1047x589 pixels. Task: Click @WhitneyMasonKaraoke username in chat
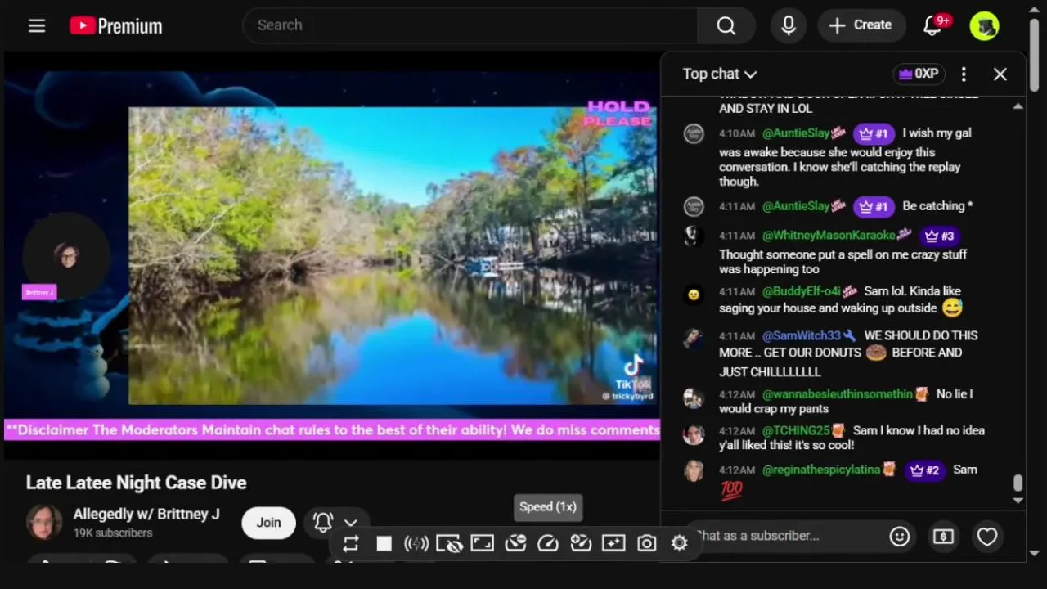[x=829, y=236]
